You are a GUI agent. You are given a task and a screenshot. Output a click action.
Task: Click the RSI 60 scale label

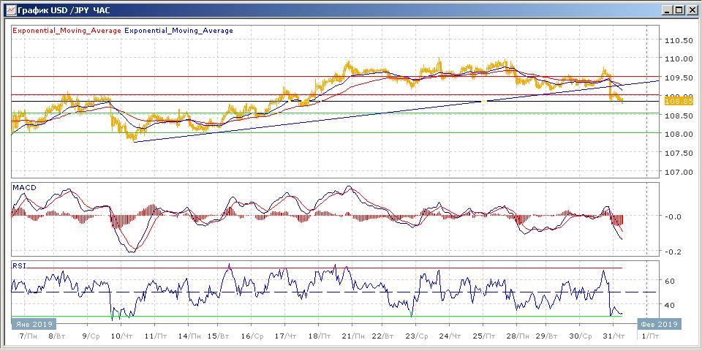[x=671, y=281]
